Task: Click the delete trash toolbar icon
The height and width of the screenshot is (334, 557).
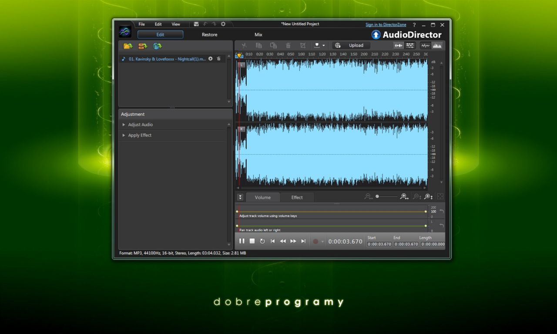Action: pos(288,45)
